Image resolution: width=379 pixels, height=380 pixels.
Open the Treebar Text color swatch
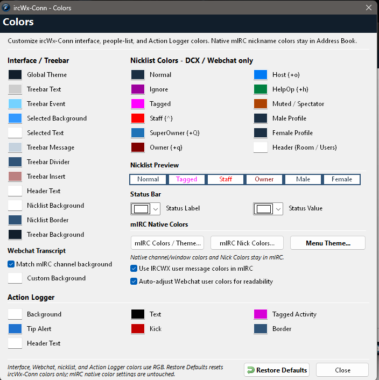[x=15, y=89]
